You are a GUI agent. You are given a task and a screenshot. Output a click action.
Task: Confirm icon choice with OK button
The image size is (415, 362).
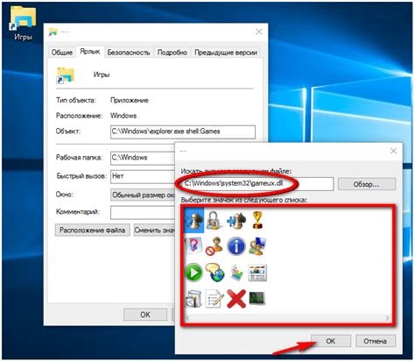tap(331, 341)
